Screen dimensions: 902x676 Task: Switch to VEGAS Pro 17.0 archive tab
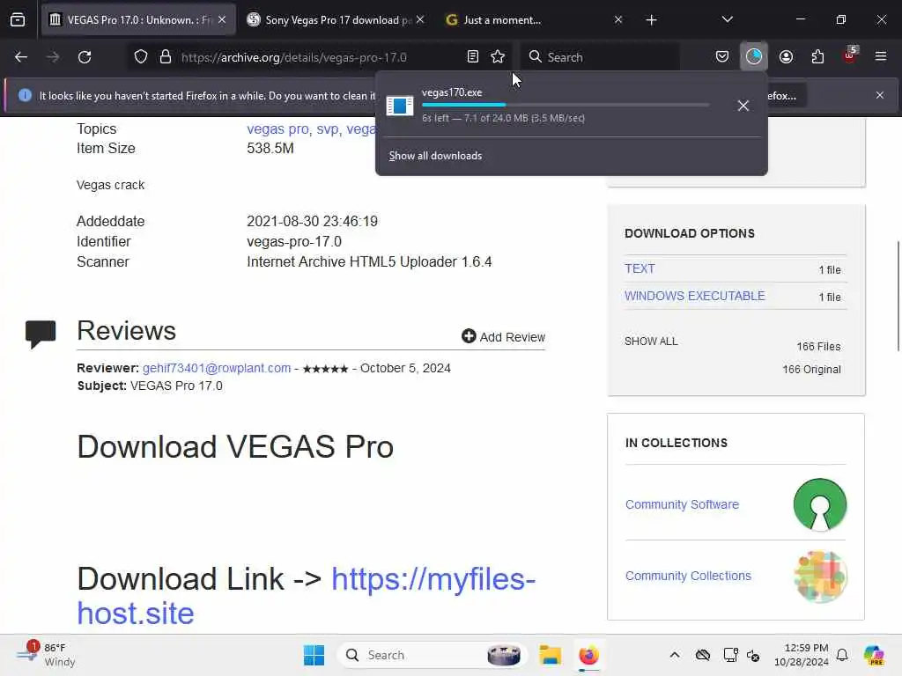[x=138, y=20]
